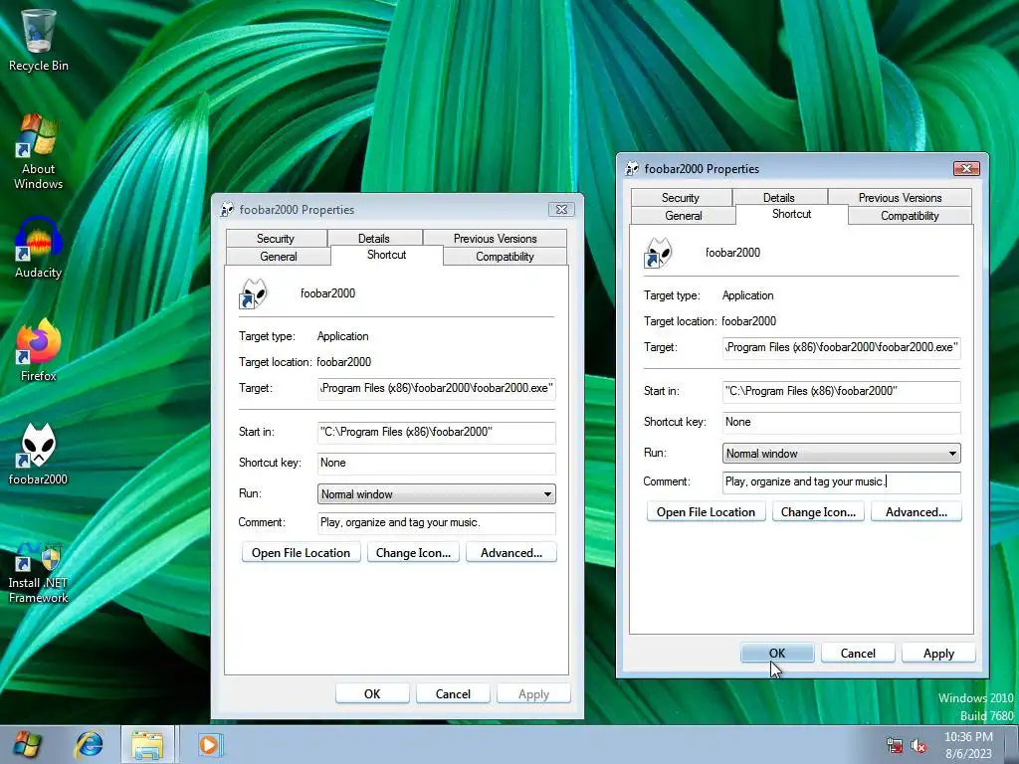Open Compatibility tab in front Properties window
Image resolution: width=1019 pixels, height=764 pixels.
coord(910,216)
